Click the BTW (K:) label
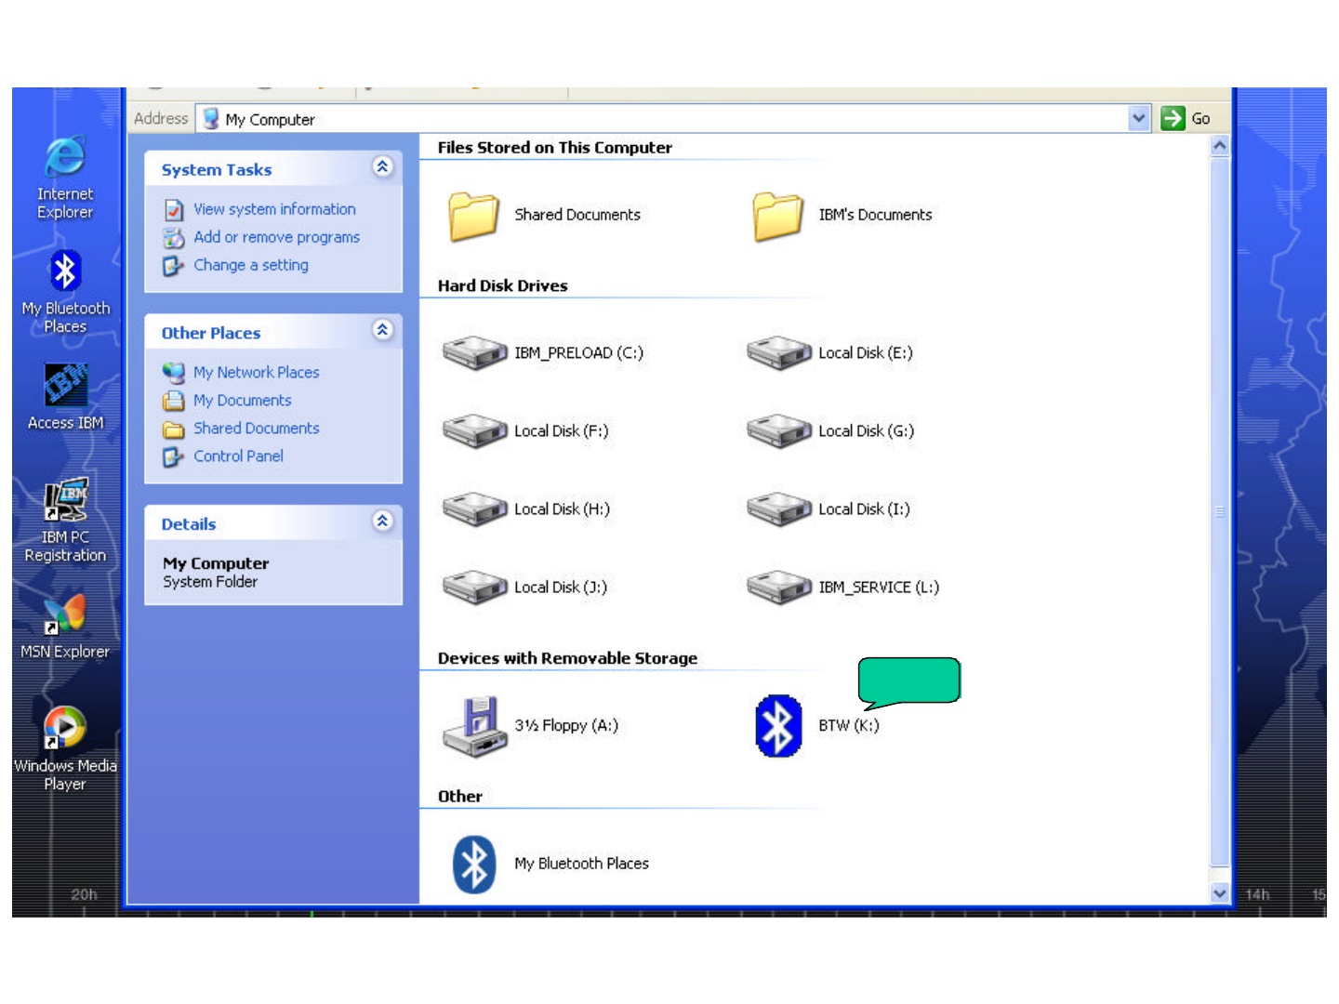 tap(849, 726)
